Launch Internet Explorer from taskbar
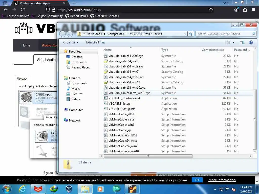The width and height of the screenshot is (259, 194). pos(23,189)
